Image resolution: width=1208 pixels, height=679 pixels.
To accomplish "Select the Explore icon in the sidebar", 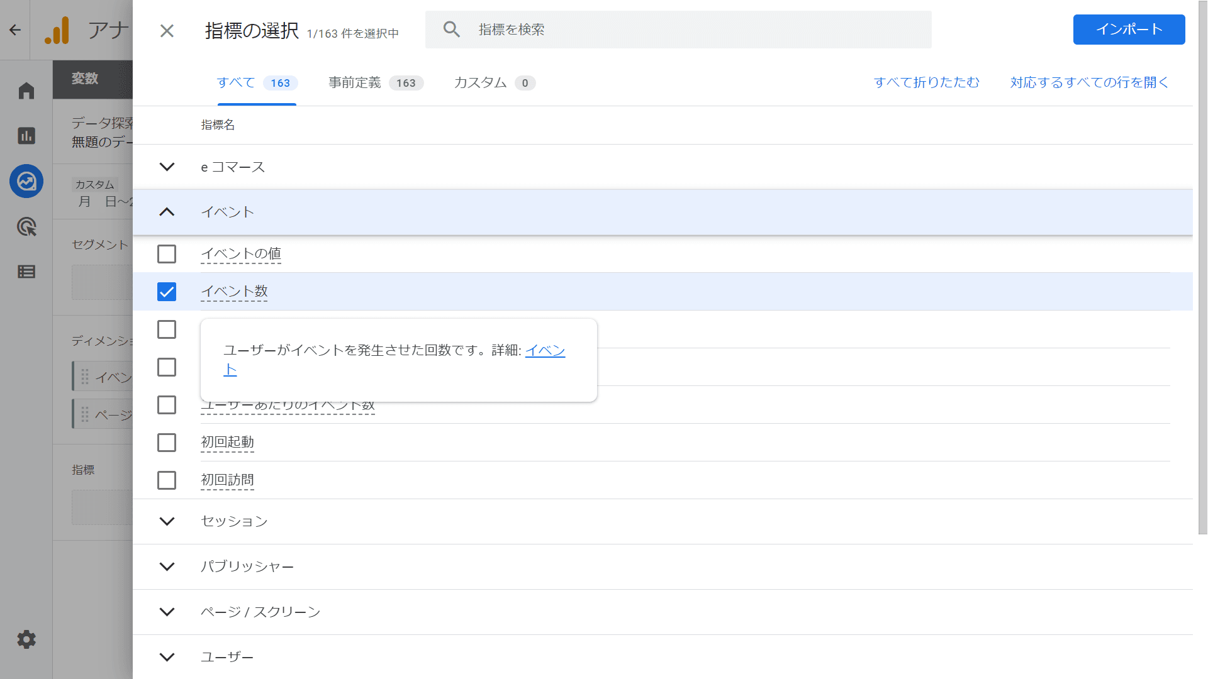I will tap(26, 181).
